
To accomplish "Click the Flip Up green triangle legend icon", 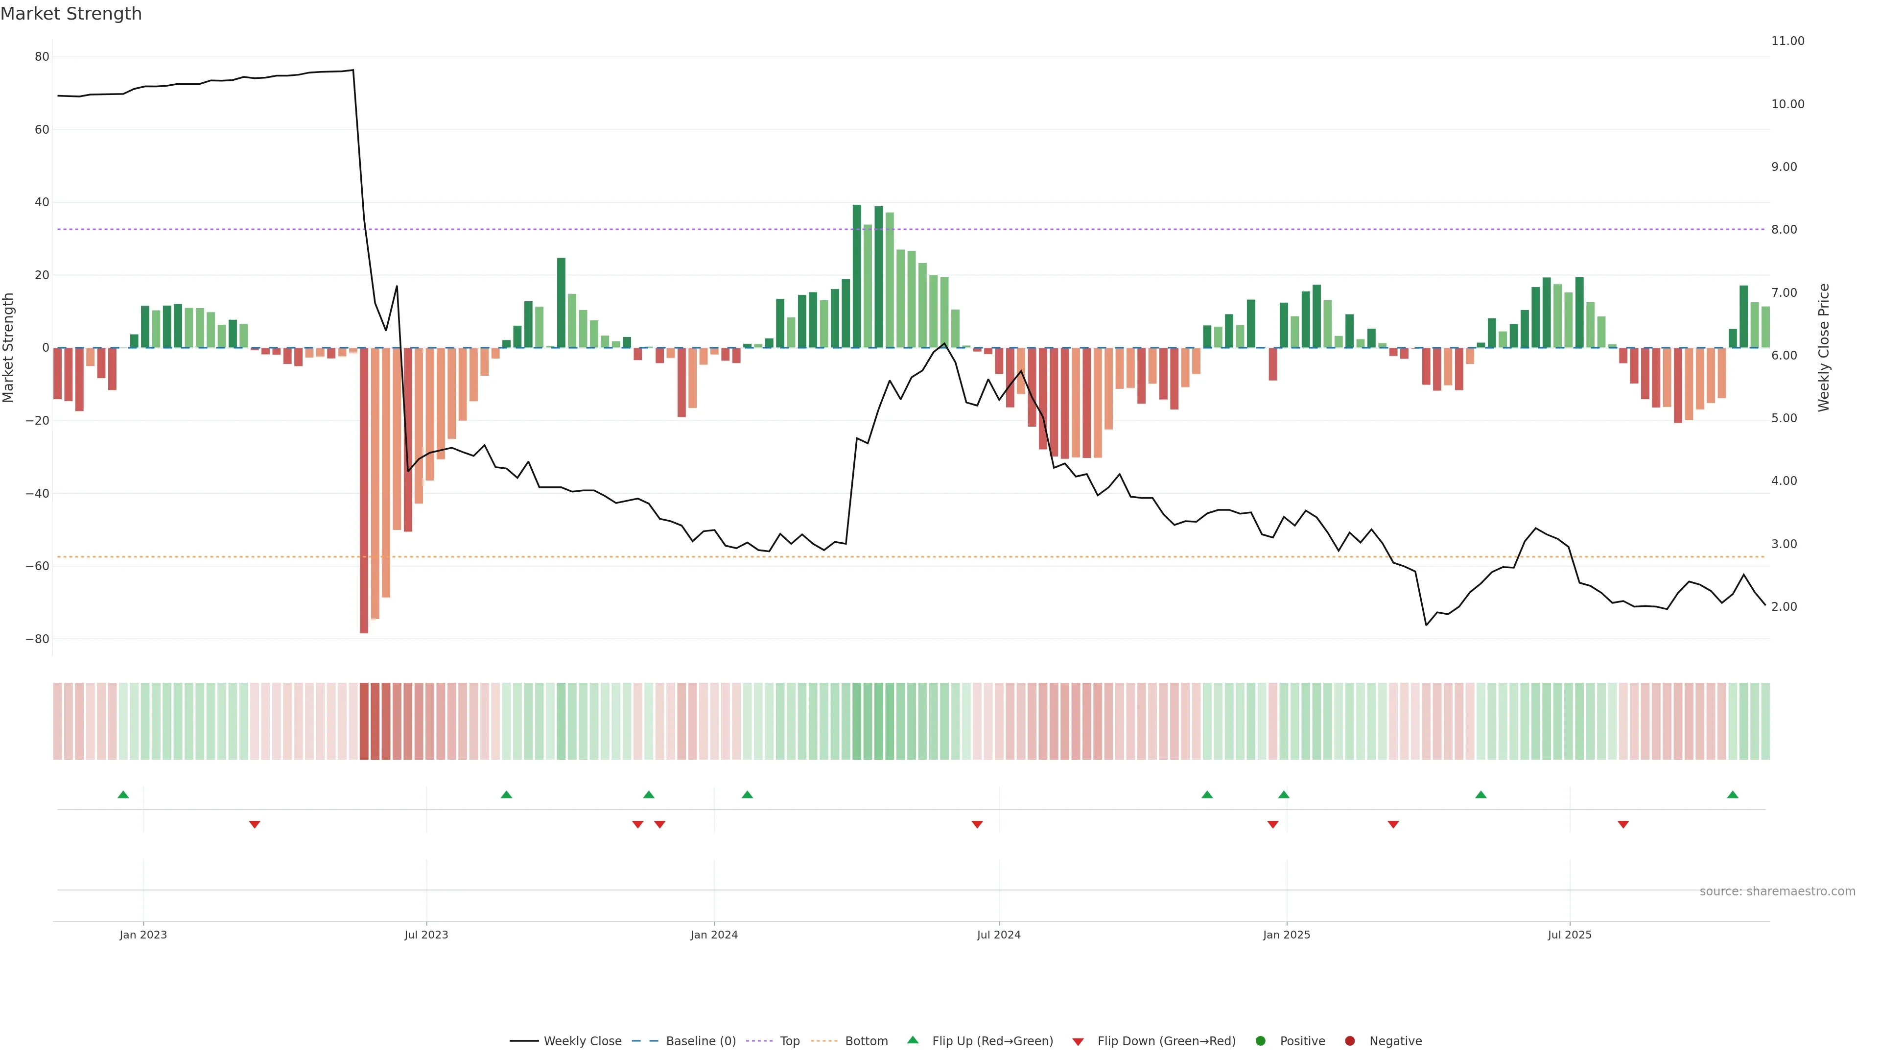I will pos(912,1040).
